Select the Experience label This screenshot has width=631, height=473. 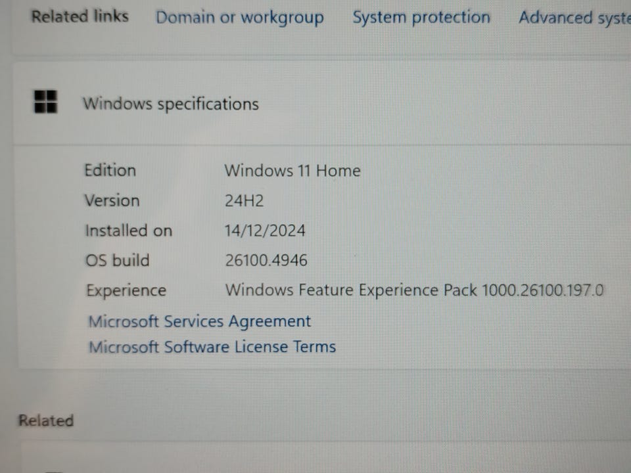126,290
